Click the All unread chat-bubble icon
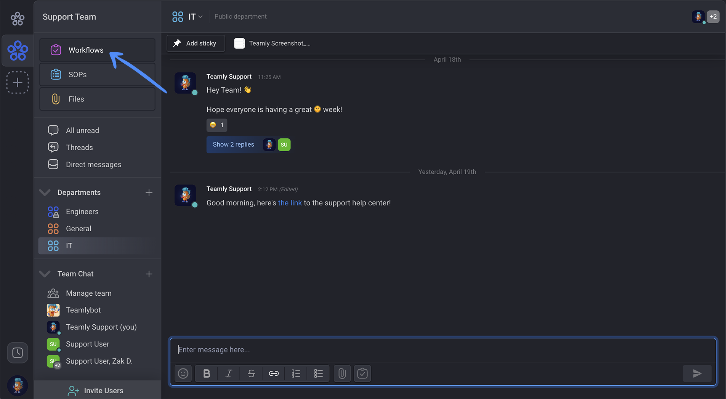 (x=53, y=130)
